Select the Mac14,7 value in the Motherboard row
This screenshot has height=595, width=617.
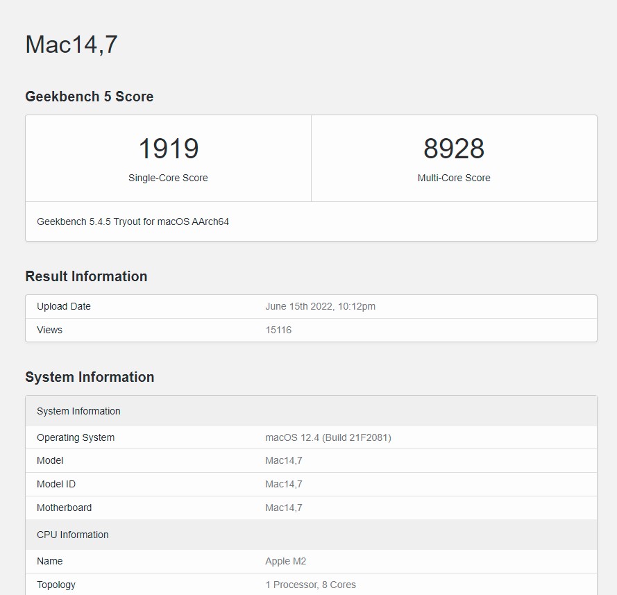point(284,508)
